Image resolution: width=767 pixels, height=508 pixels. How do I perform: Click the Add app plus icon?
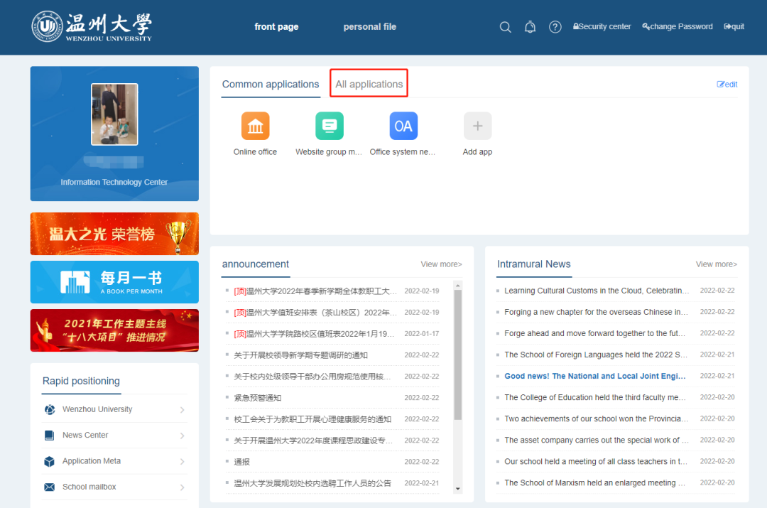(x=477, y=126)
